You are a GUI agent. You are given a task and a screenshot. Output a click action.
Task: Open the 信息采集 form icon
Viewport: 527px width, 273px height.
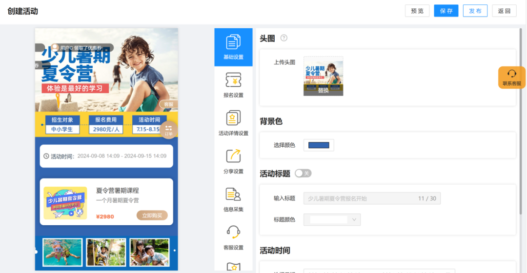[x=233, y=195]
